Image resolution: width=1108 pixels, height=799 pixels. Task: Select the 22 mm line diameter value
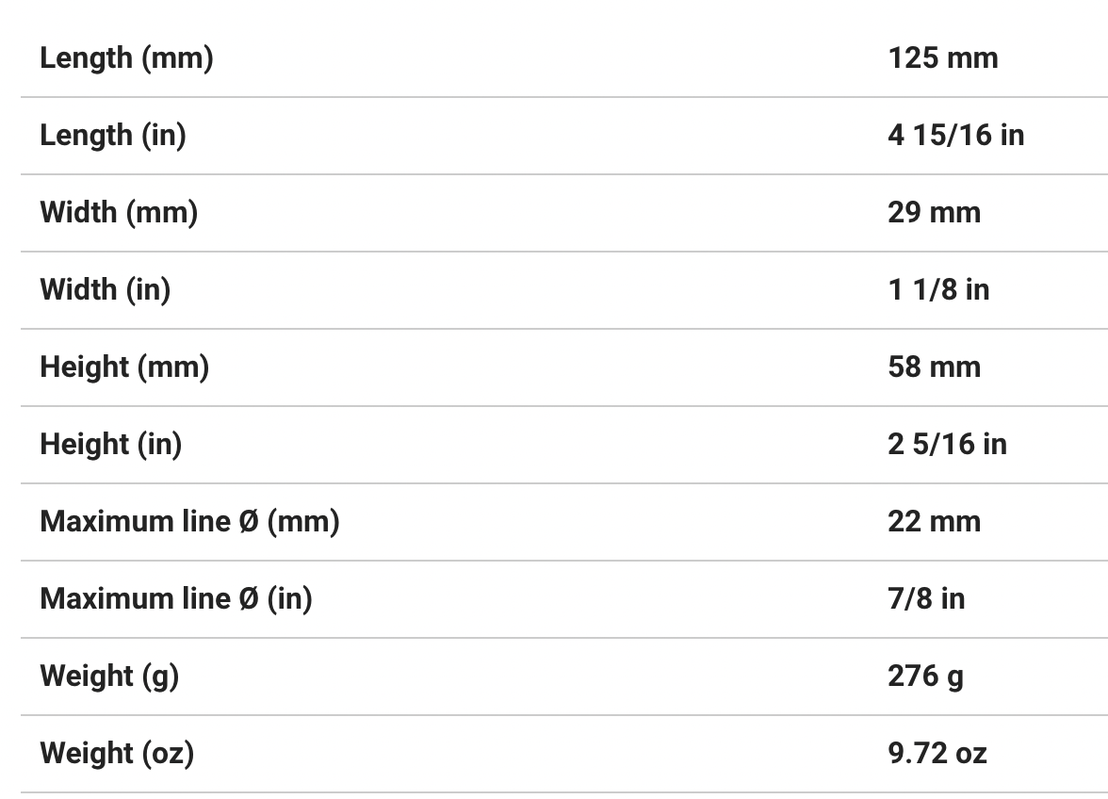[x=934, y=522]
